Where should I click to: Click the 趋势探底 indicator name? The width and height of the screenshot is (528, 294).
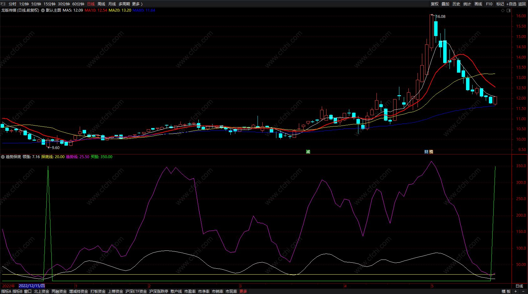[13, 157]
